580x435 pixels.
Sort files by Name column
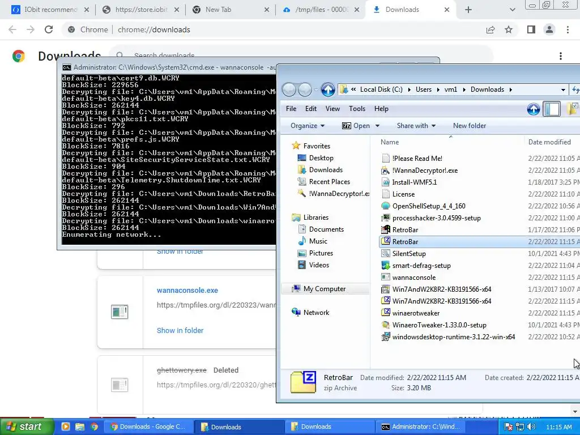[390, 142]
